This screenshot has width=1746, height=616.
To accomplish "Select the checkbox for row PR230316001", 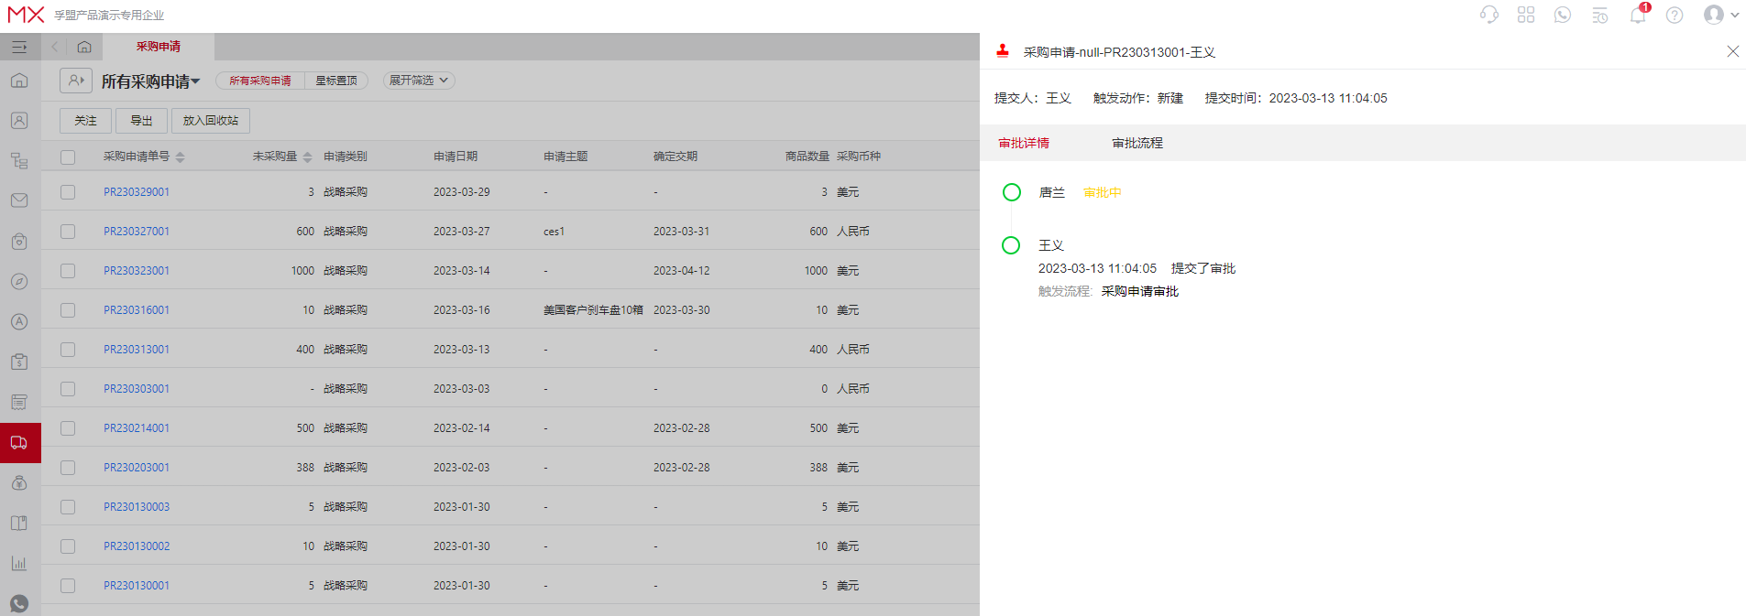I will pos(68,310).
